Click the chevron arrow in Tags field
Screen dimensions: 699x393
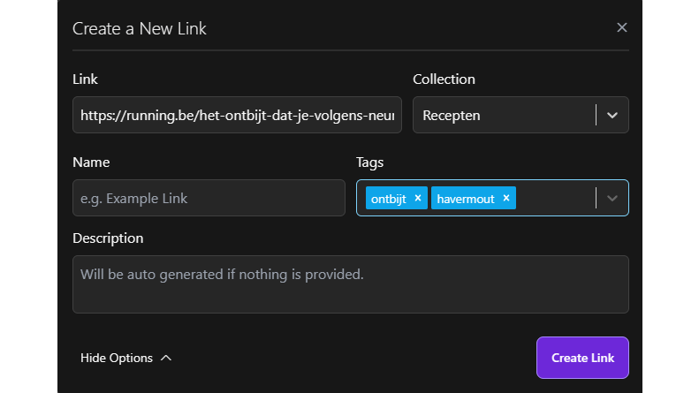tap(612, 198)
